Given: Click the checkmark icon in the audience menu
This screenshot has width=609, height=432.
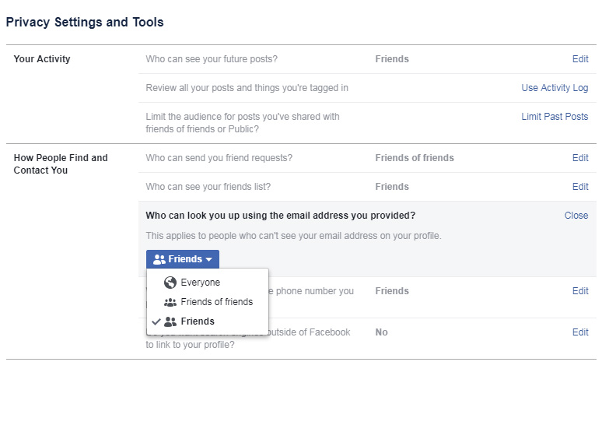Looking at the screenshot, I should pos(156,321).
